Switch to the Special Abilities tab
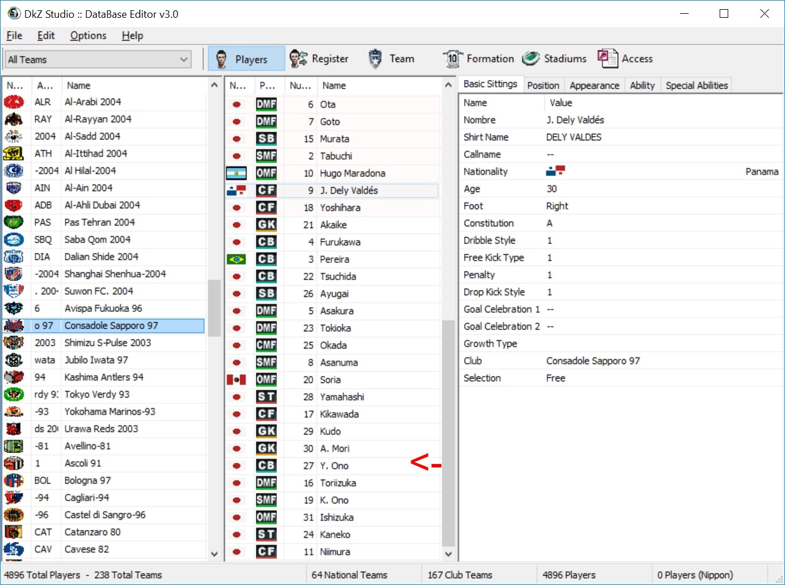This screenshot has height=585, width=785. pyautogui.click(x=697, y=85)
